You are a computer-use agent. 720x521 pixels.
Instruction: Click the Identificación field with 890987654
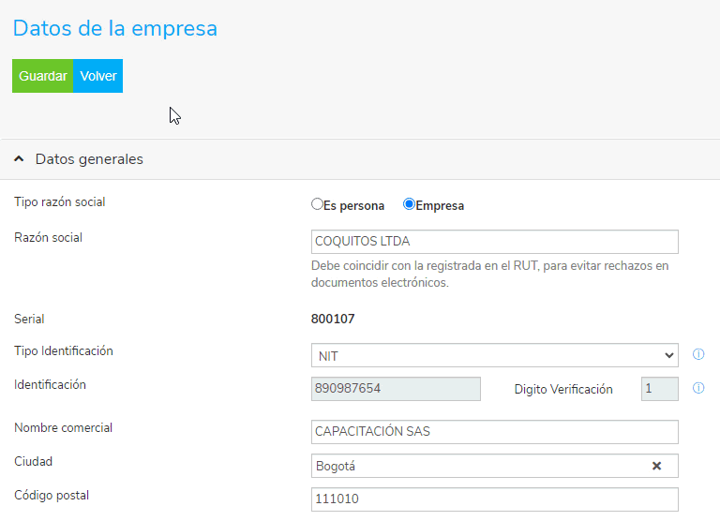click(396, 389)
